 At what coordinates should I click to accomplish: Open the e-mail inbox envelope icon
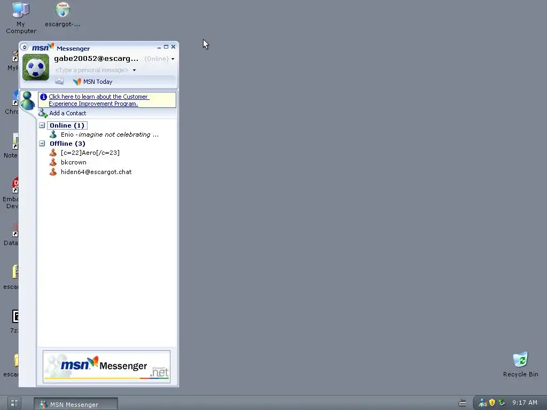coord(59,81)
